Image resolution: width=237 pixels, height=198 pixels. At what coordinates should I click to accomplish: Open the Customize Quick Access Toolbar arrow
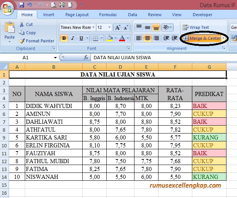[82, 5]
